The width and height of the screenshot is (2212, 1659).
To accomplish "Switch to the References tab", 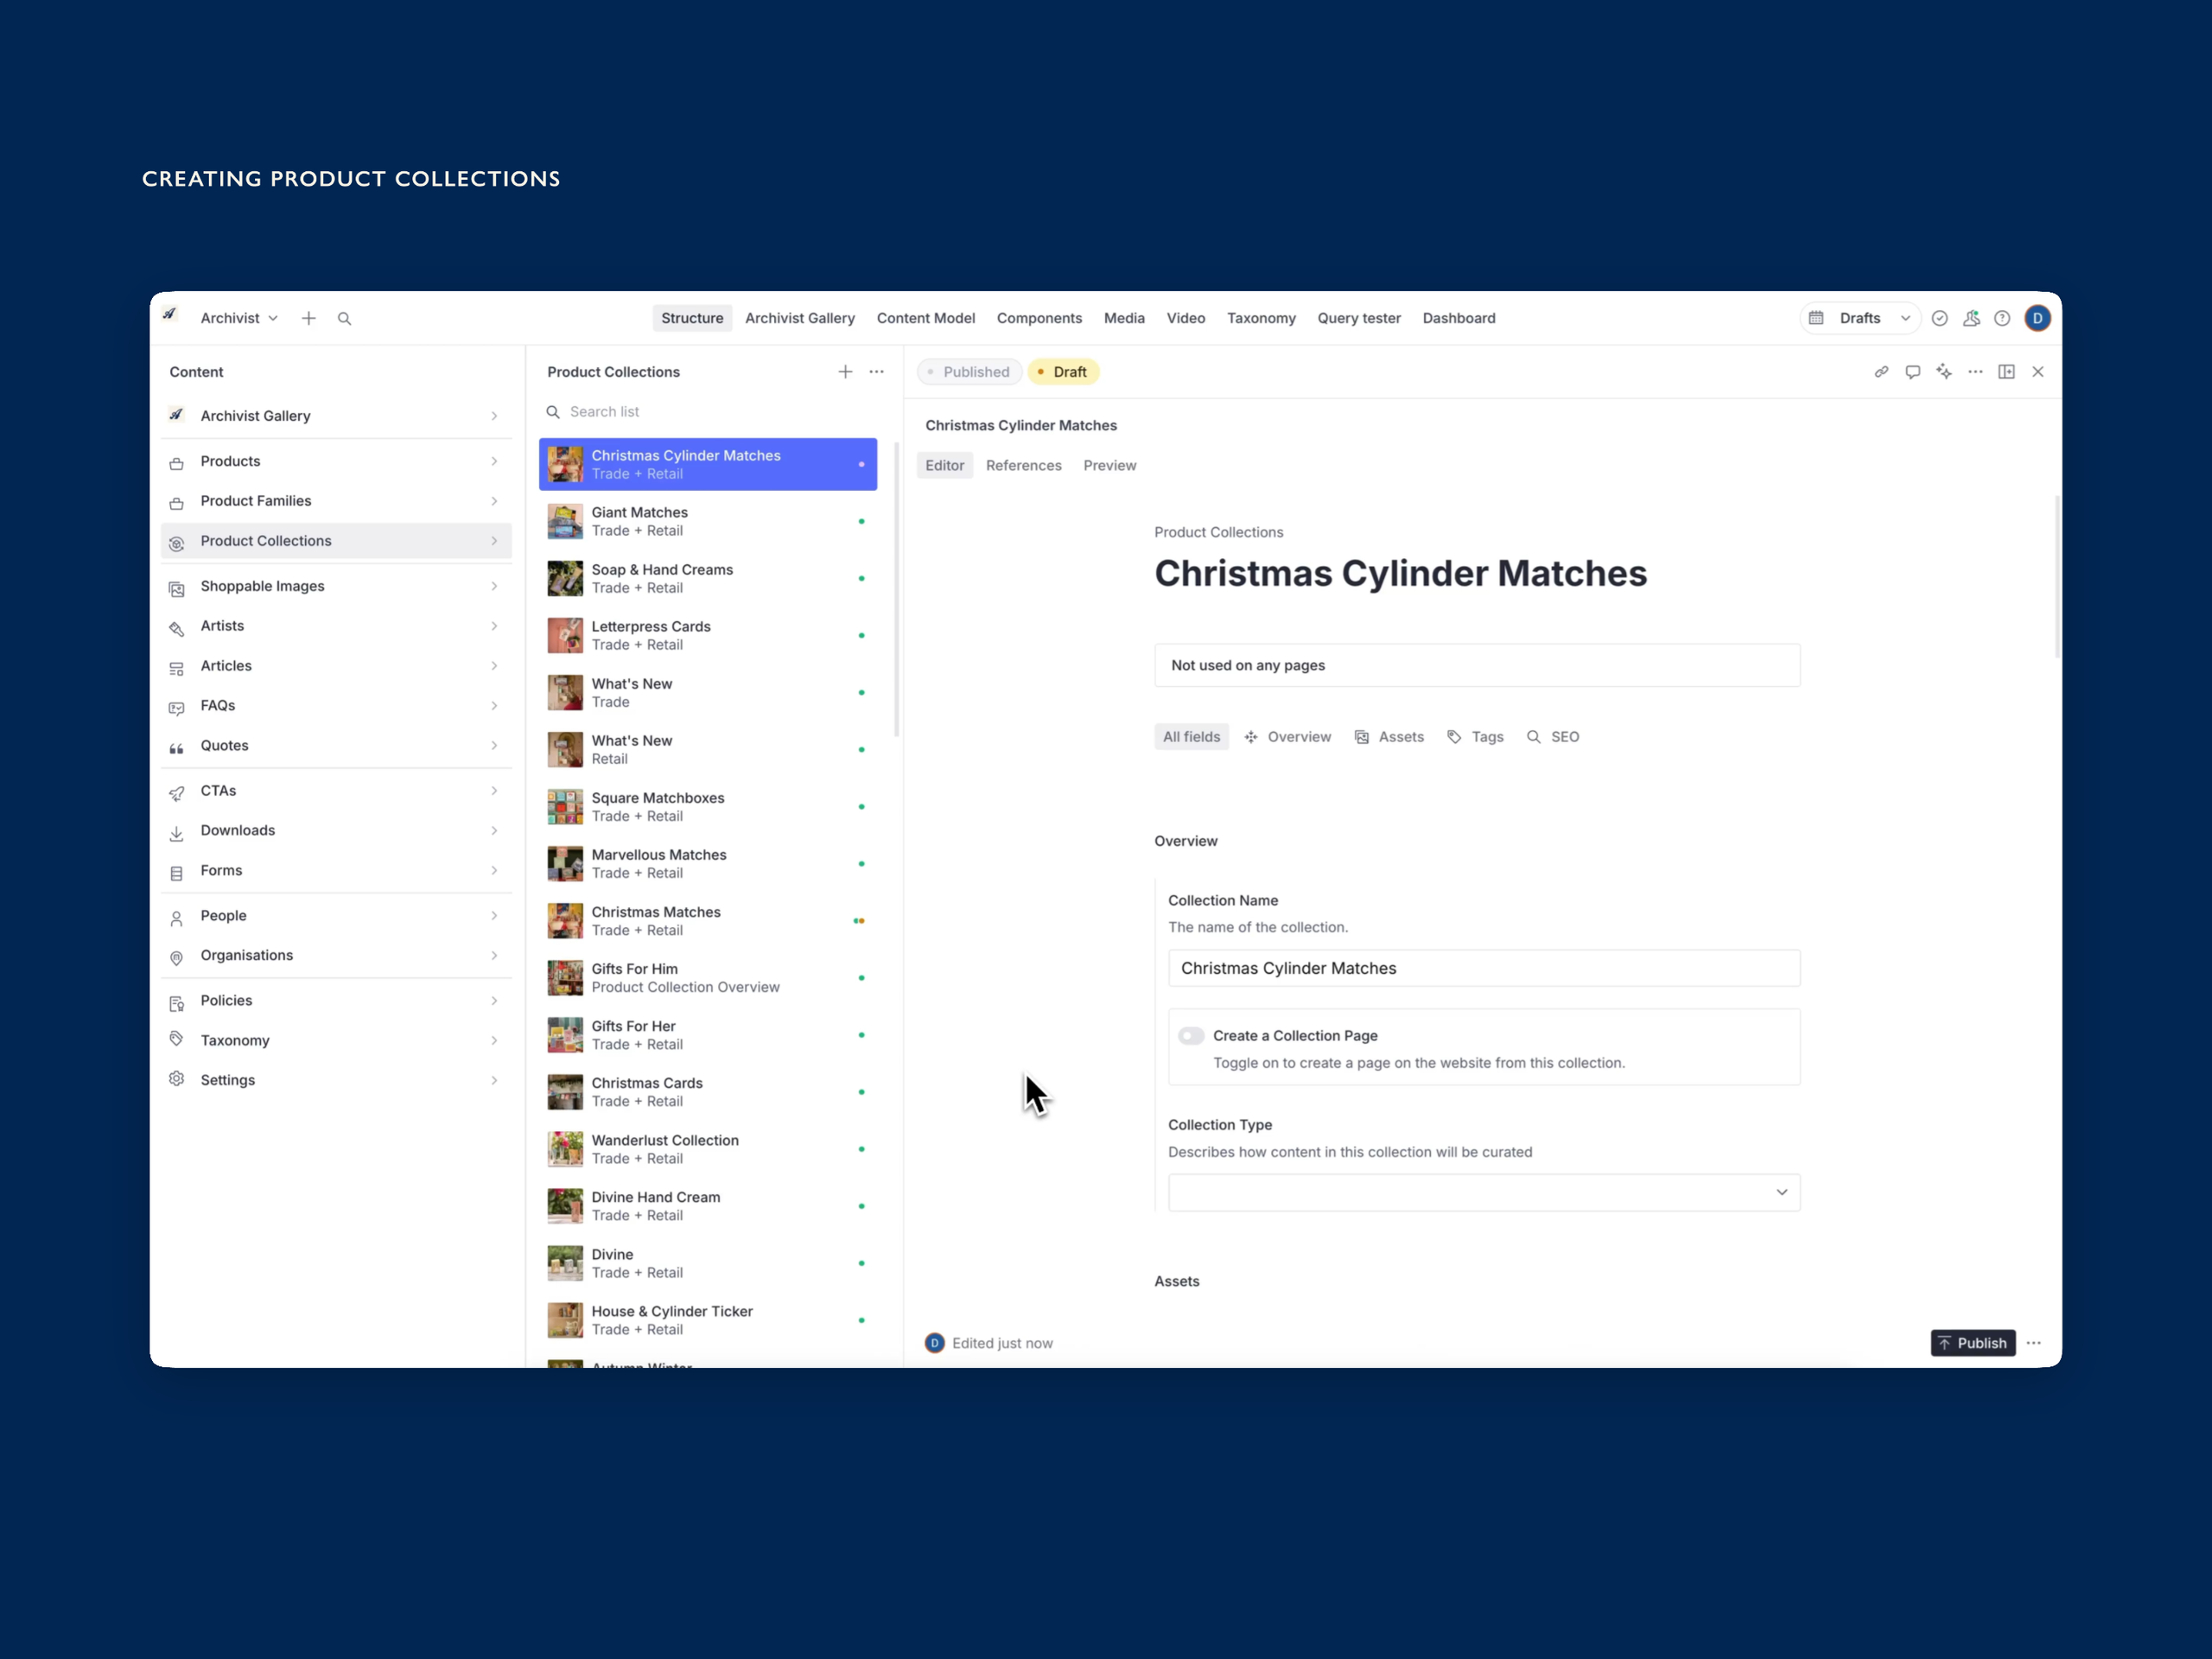I will (1023, 465).
